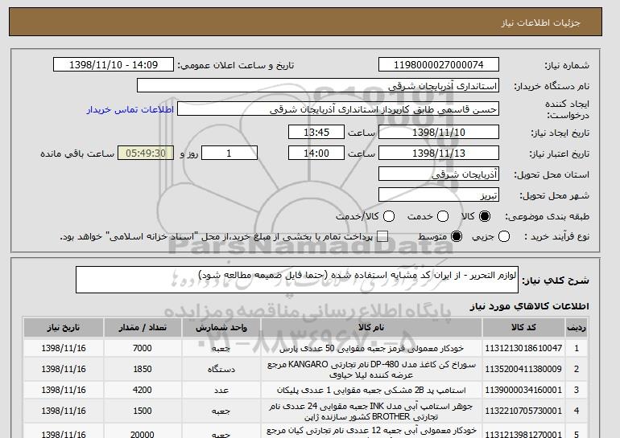This screenshot has height=438, width=620.
Task: Click the جزئیات اطلاعات نیاز page header
Action: coord(540,23)
